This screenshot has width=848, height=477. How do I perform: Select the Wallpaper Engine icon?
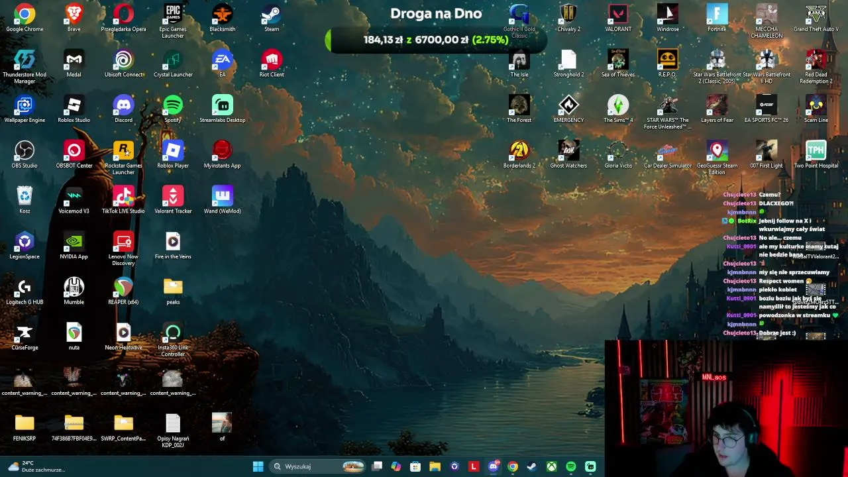pos(25,109)
